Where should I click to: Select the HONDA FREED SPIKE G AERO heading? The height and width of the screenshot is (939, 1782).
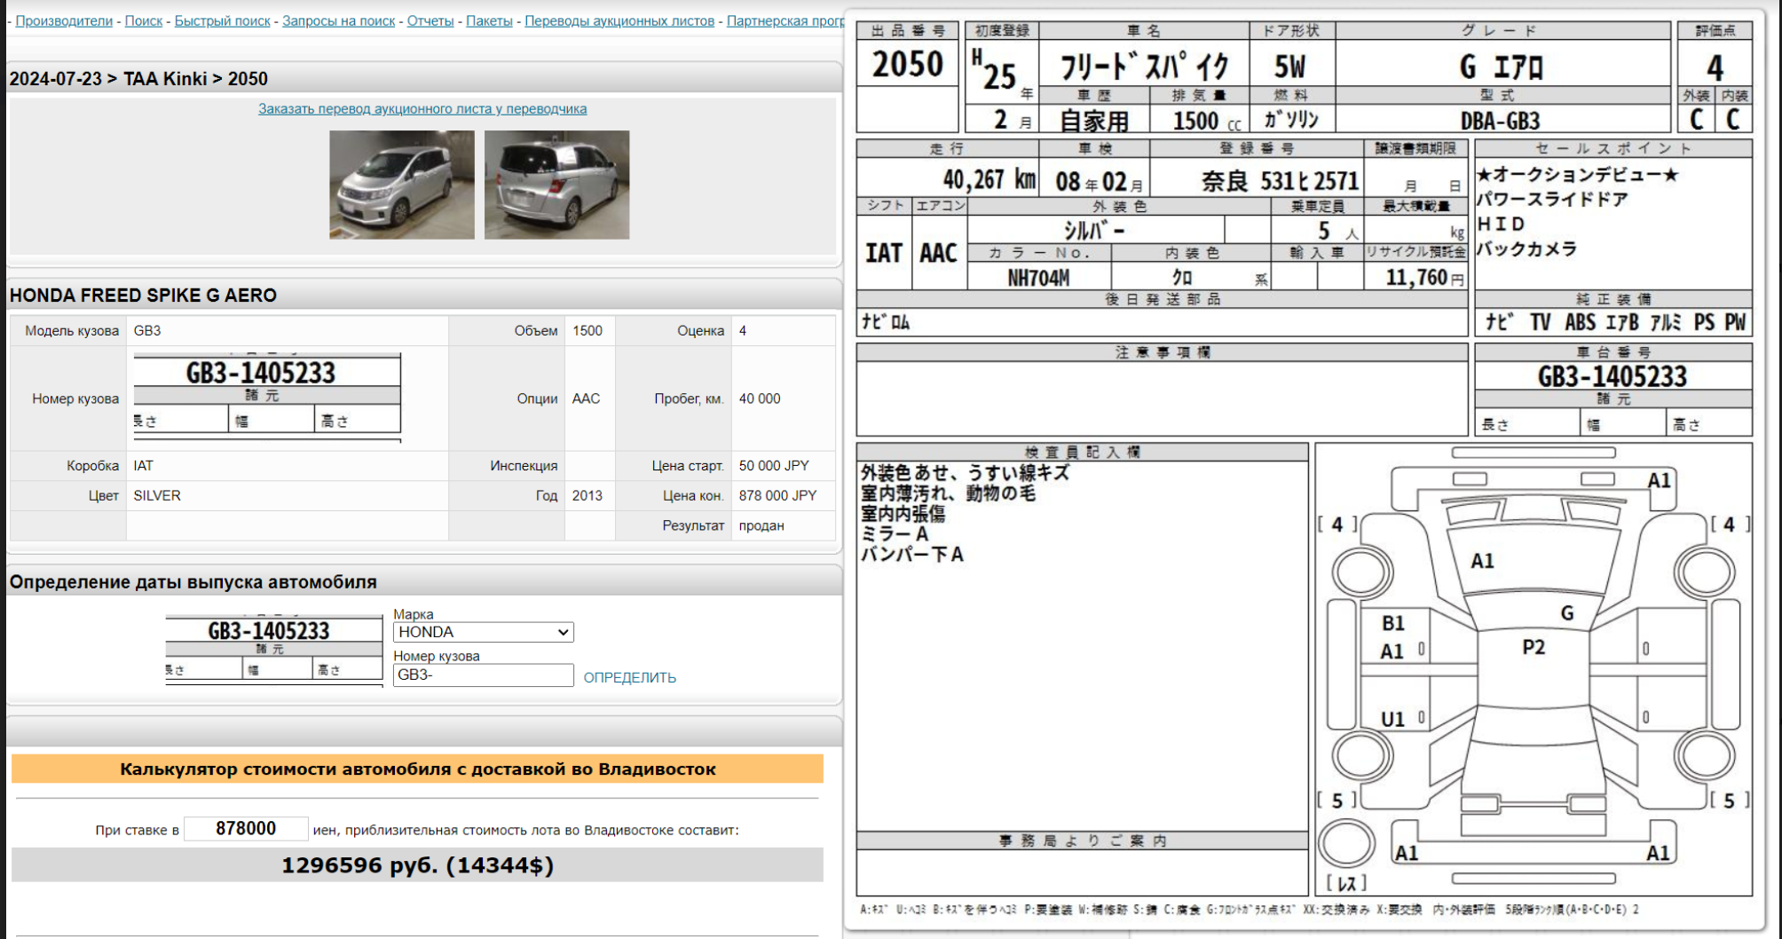143,295
